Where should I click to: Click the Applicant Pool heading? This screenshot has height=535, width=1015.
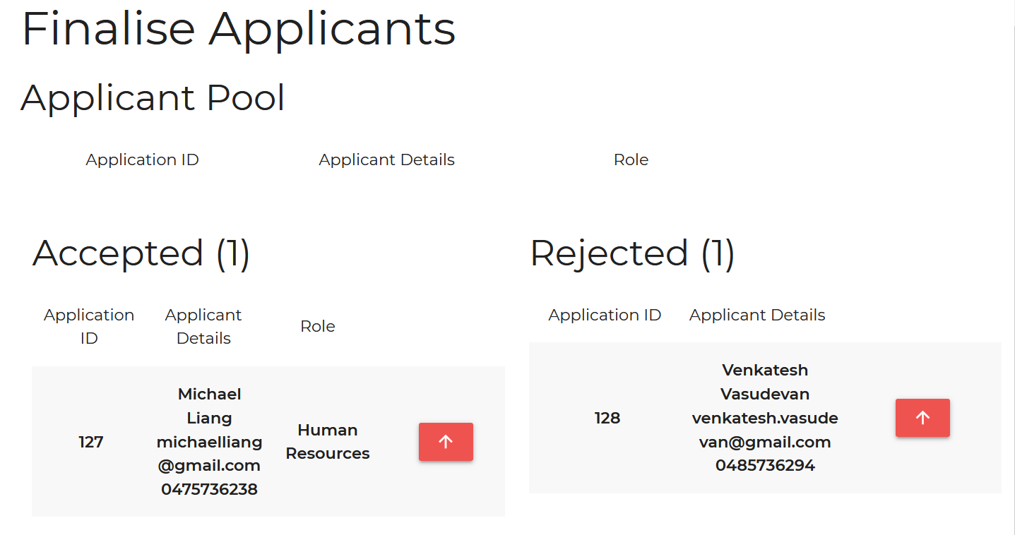153,97
